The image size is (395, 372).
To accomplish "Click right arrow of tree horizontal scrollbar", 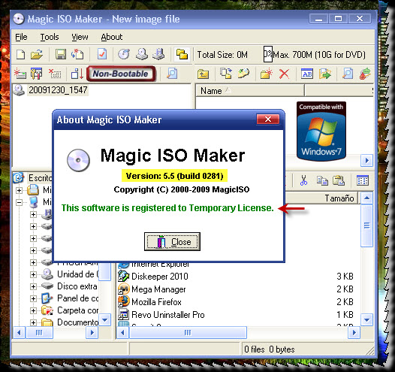I will pos(92,333).
